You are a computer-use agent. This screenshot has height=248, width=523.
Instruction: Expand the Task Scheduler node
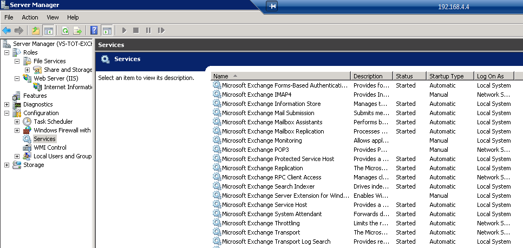click(17, 122)
